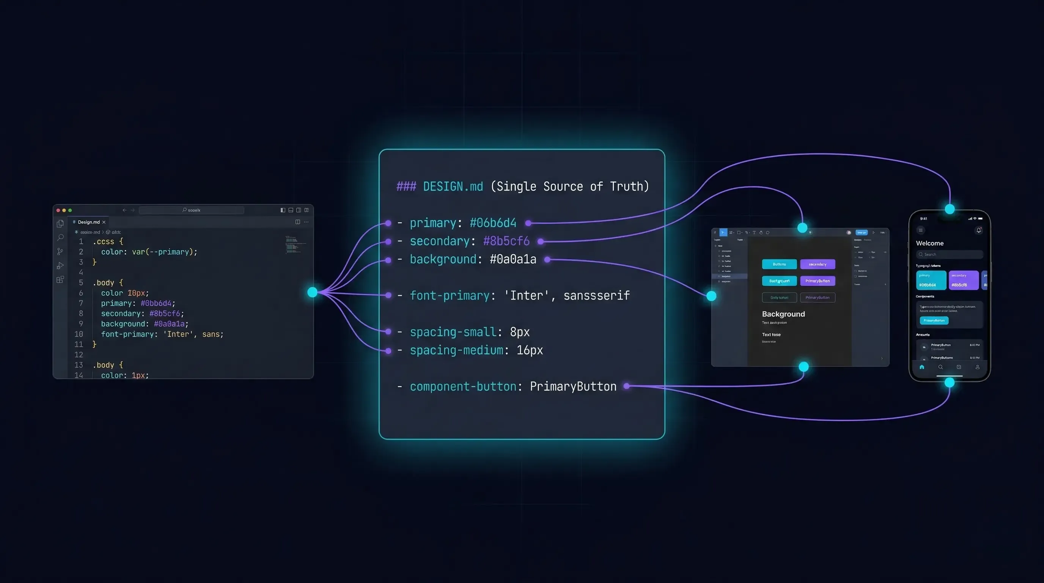
Task: Select the primary #00b6d4 color swatch on the phone
Action: (931, 280)
